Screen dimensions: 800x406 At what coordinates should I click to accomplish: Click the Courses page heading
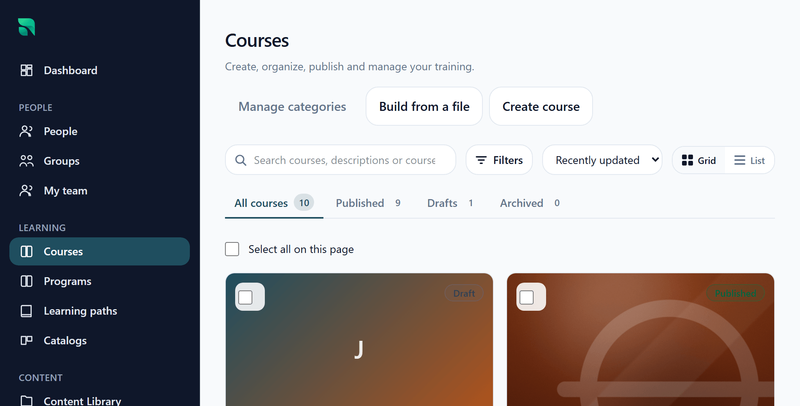pos(257,41)
